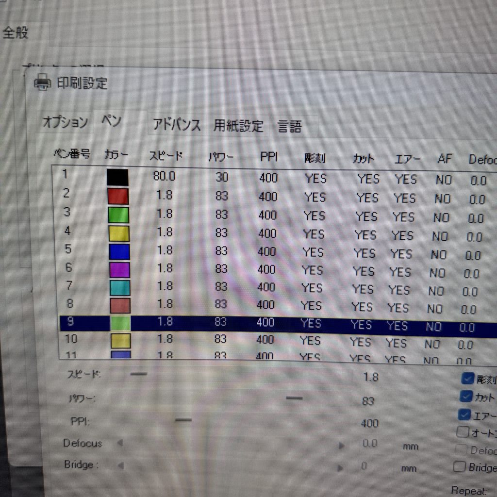This screenshot has height=497, width=497.
Task: Select the cyan swatch of pen 7
Action: point(119,288)
